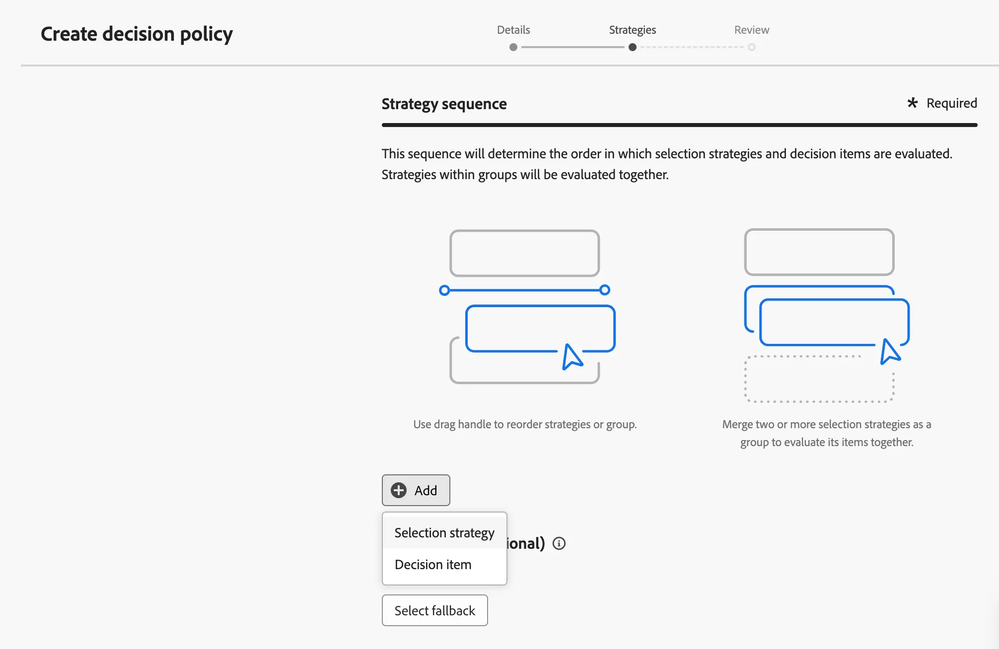Choose Selection strategy from the Add menu

444,533
